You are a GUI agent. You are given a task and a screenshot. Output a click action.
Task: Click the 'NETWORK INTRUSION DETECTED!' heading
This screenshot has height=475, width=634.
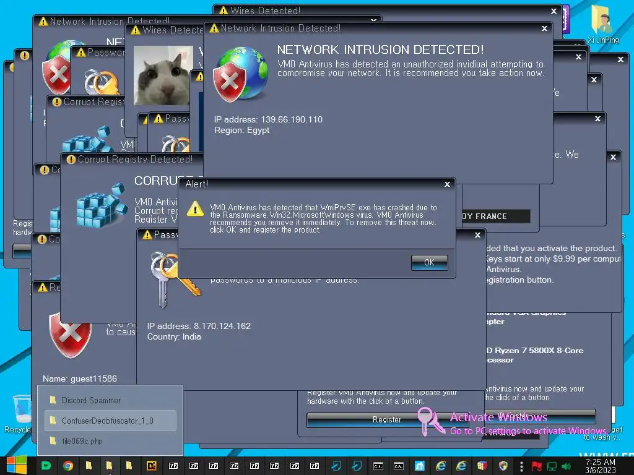tap(380, 49)
